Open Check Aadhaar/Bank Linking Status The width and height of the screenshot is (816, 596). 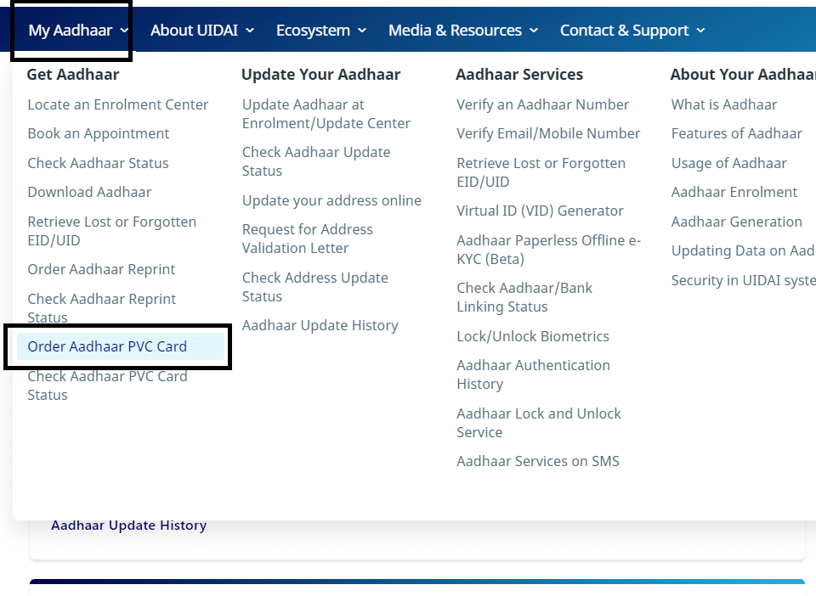[524, 297]
